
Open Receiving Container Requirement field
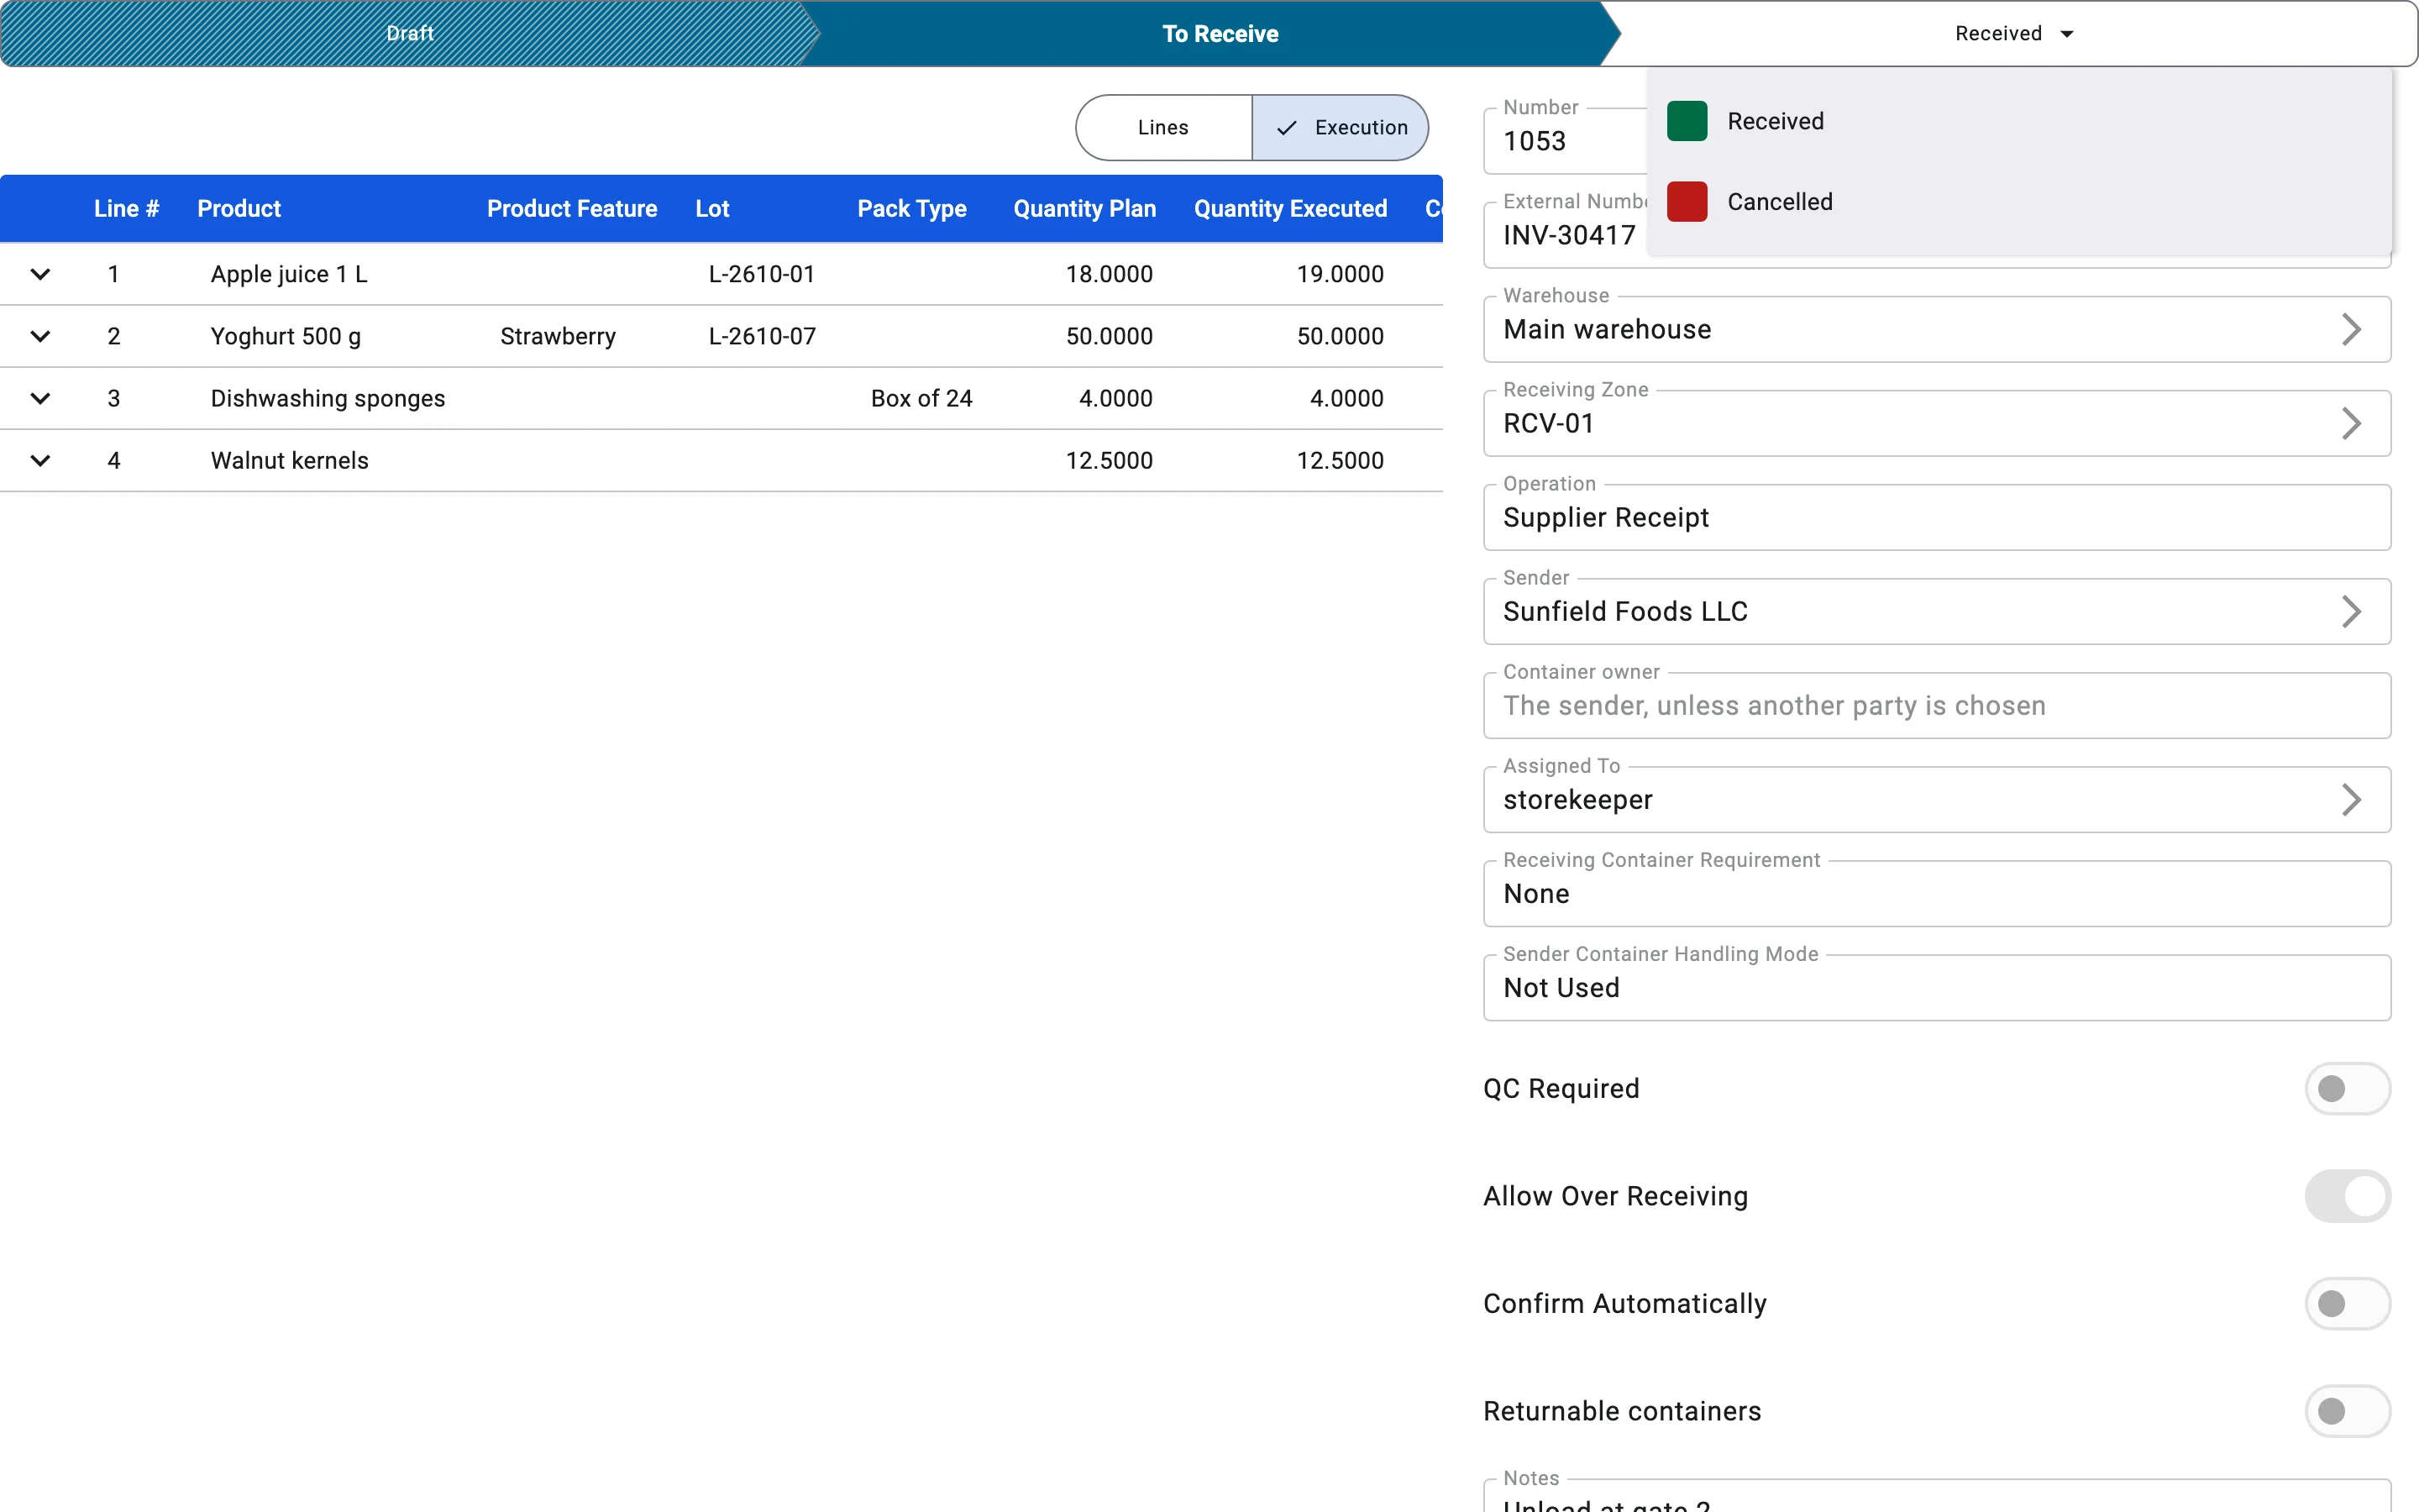tap(1937, 893)
